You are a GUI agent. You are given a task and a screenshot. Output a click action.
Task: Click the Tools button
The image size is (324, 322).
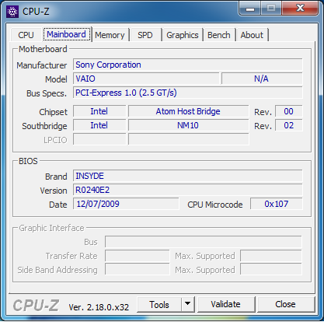coord(159,305)
